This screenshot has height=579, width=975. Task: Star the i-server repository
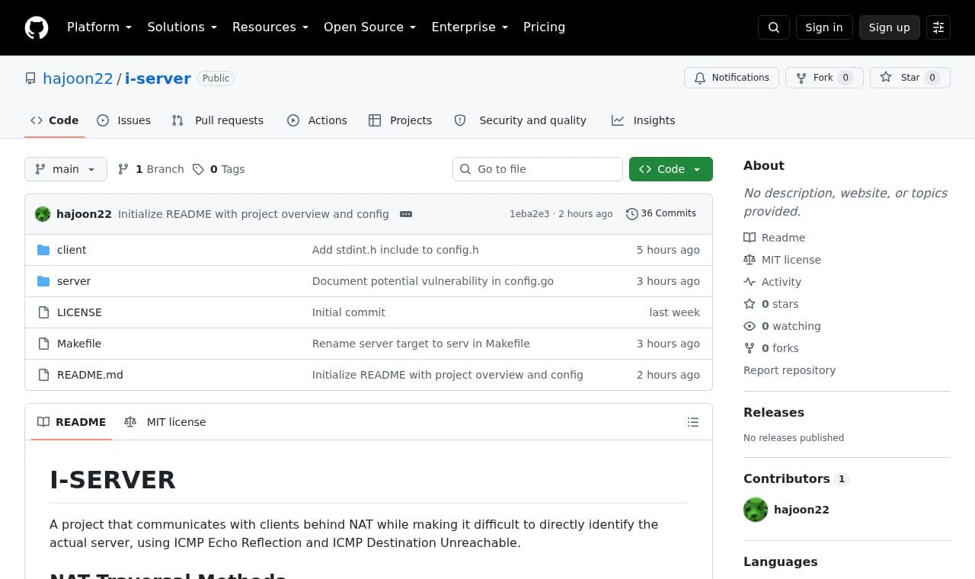click(x=910, y=78)
